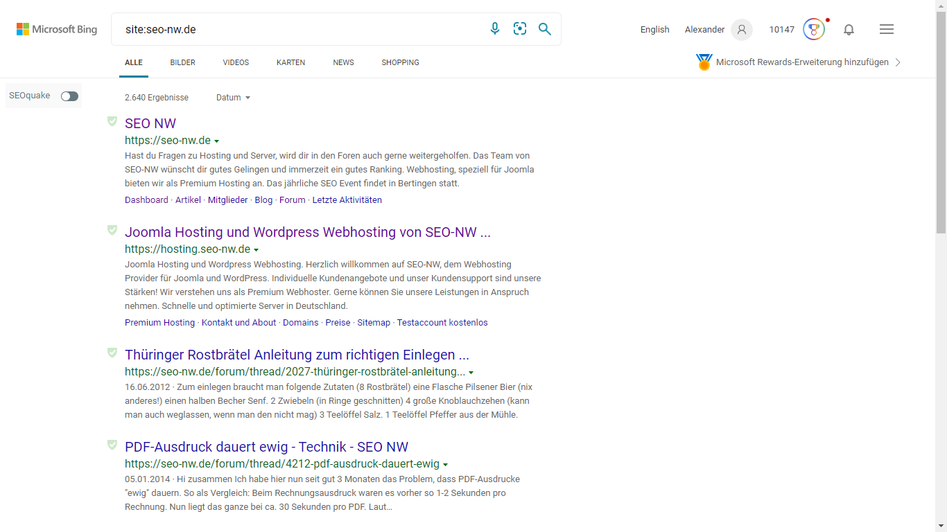Open the Premium Hosting sitelink
The height and width of the screenshot is (532, 947).
point(159,323)
